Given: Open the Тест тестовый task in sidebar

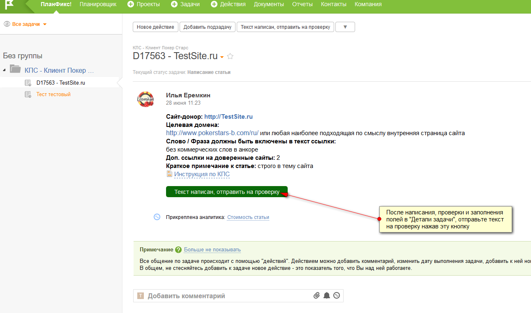Looking at the screenshot, I should click(x=53, y=94).
